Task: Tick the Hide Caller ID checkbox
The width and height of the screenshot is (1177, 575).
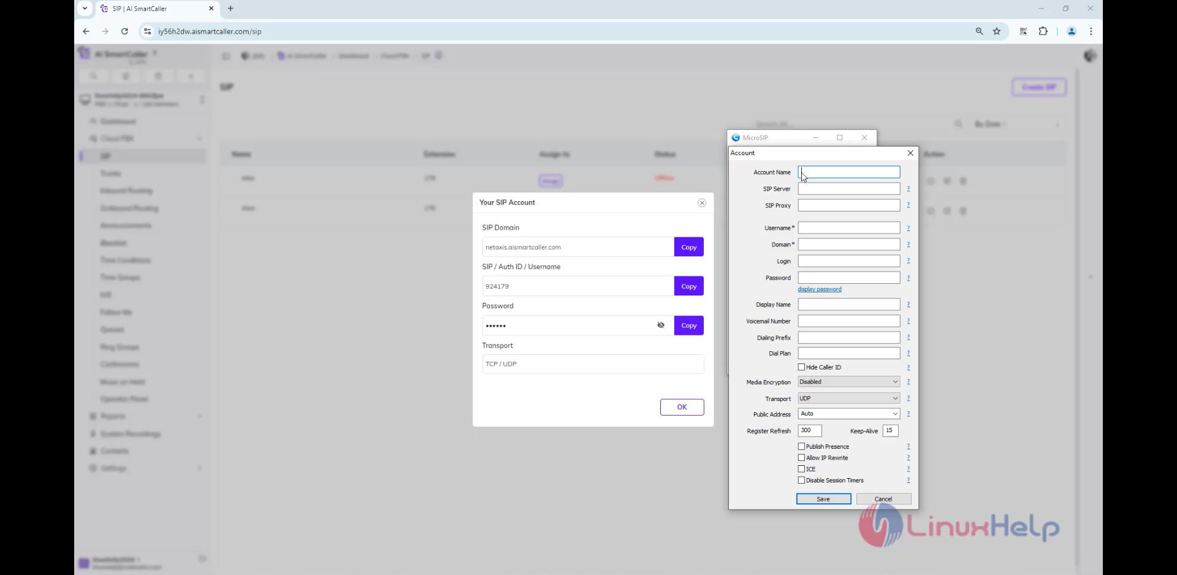Action: coord(801,367)
